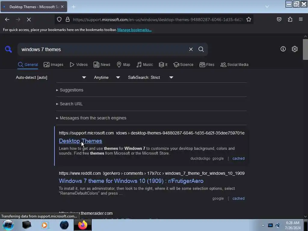The image size is (308, 231).
Task: Go back to the previous page
Action: point(7,20)
